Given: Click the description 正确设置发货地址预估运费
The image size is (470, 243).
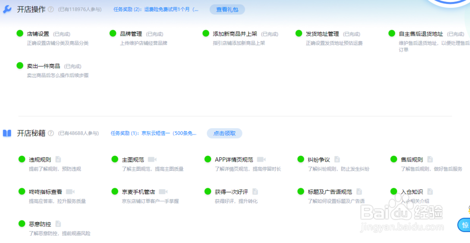Looking at the screenshot, I should [x=334, y=43].
